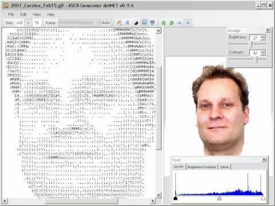Click the Auto ramp button
This screenshot has height=206, width=275.
(x=105, y=23)
